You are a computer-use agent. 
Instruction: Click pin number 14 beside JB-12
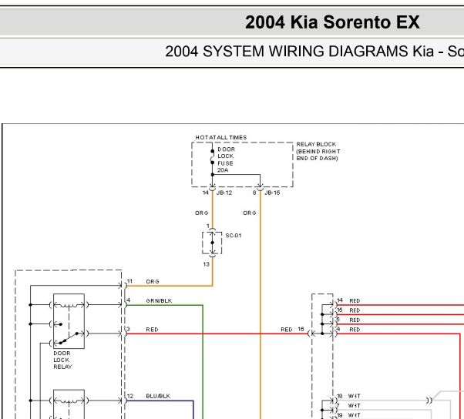pos(206,193)
